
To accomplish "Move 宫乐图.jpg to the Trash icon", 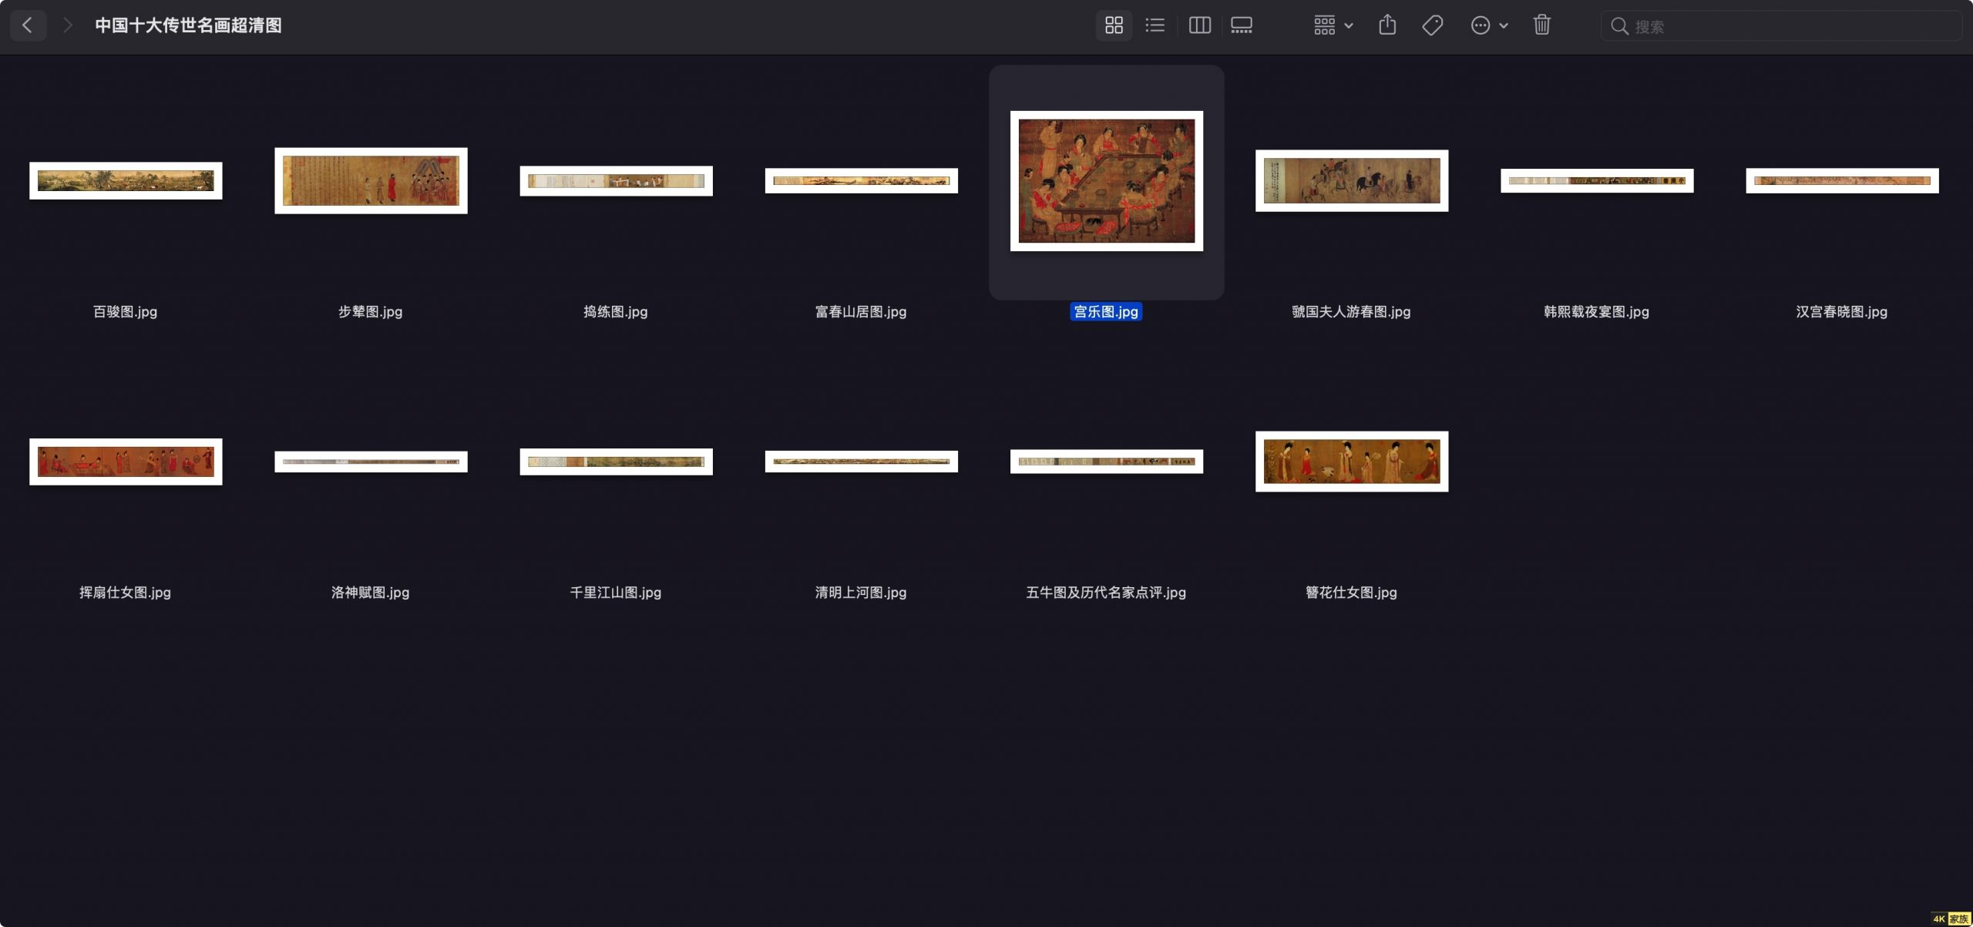I will click(x=1541, y=25).
